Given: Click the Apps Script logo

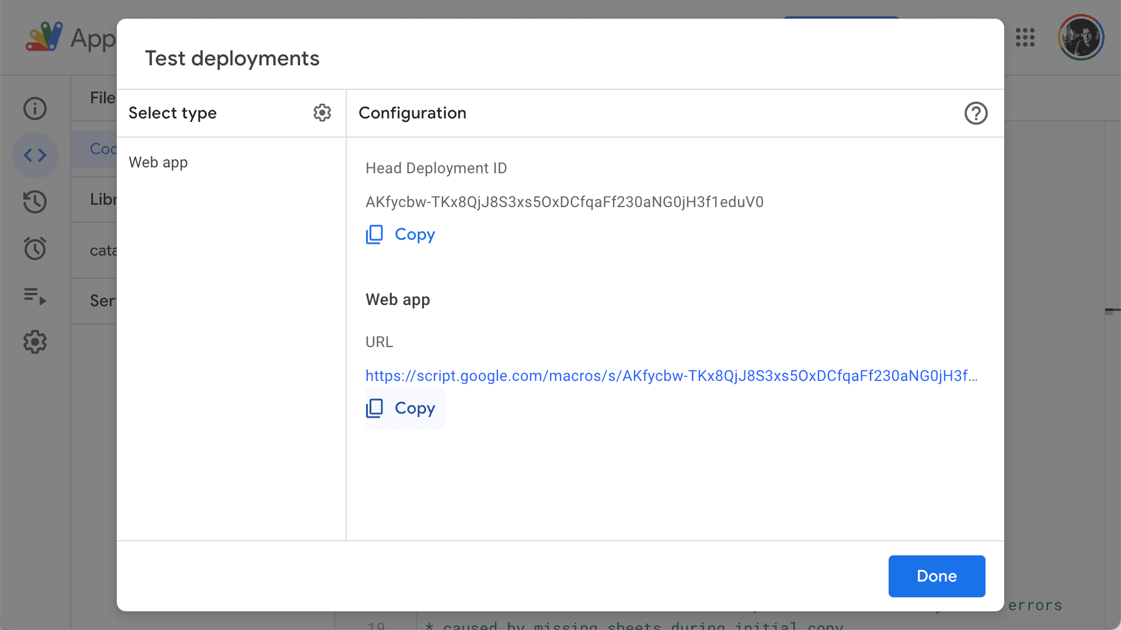Looking at the screenshot, I should coord(44,37).
